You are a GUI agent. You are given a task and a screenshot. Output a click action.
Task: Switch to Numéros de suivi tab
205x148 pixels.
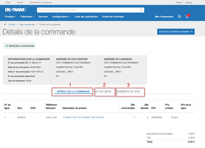tap(129, 91)
